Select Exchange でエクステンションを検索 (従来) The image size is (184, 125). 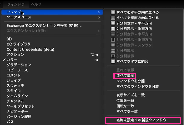44,26
